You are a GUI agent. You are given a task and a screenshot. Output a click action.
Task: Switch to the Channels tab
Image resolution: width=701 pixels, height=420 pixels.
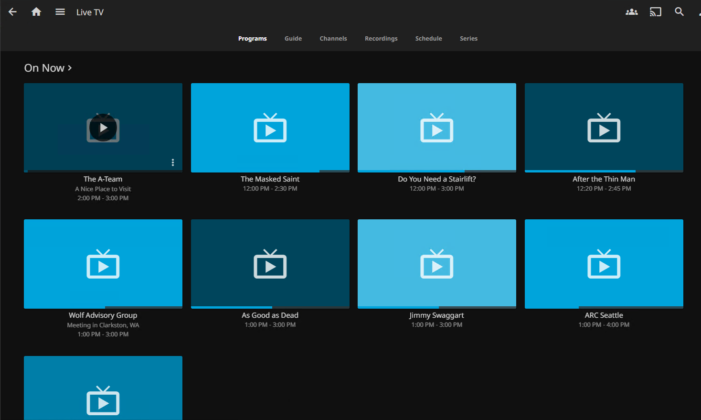pyautogui.click(x=333, y=39)
